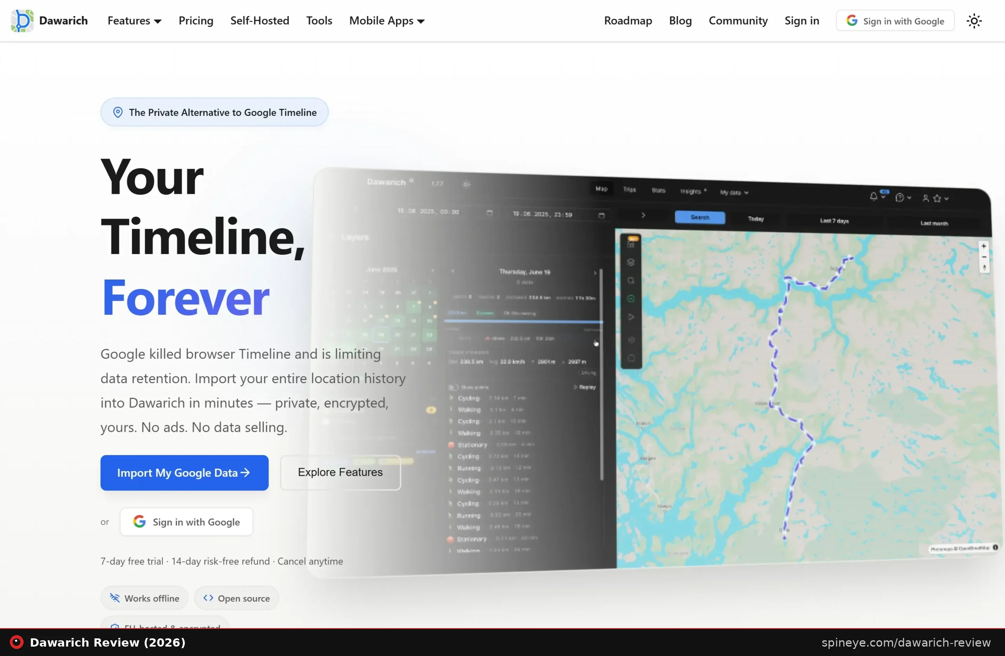
Task: Click the Sign in text link
Action: point(802,21)
